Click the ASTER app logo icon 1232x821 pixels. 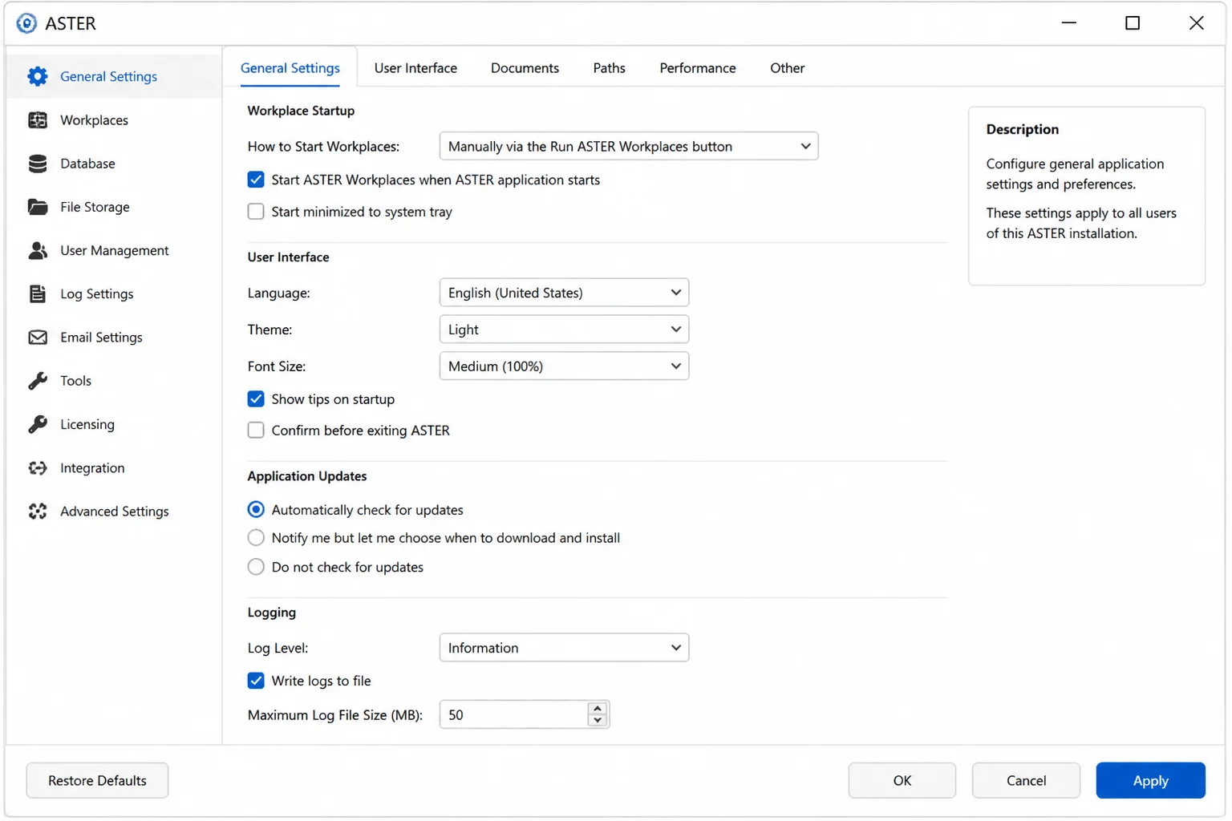point(26,23)
